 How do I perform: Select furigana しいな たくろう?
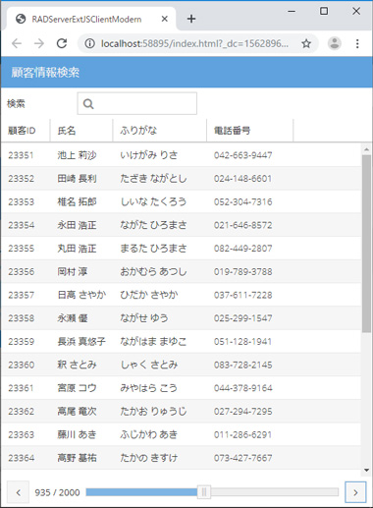coord(153,201)
